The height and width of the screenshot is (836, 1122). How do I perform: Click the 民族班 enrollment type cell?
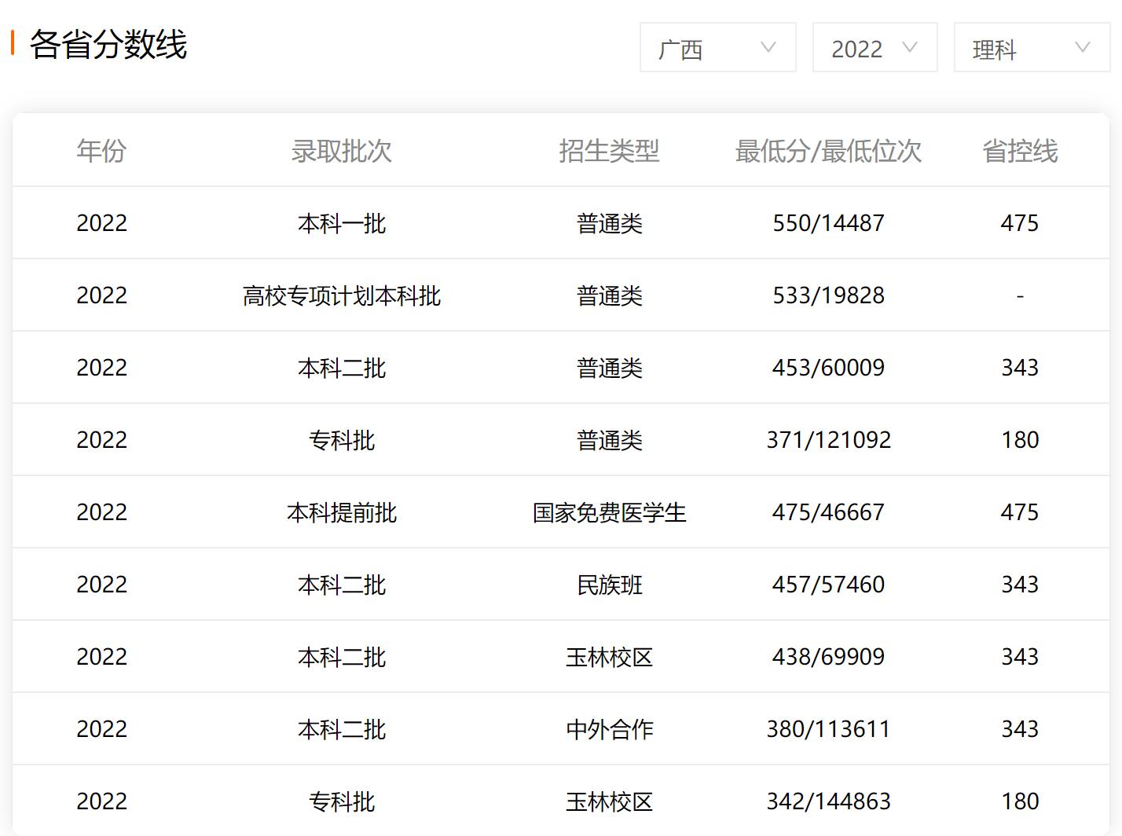[609, 585]
